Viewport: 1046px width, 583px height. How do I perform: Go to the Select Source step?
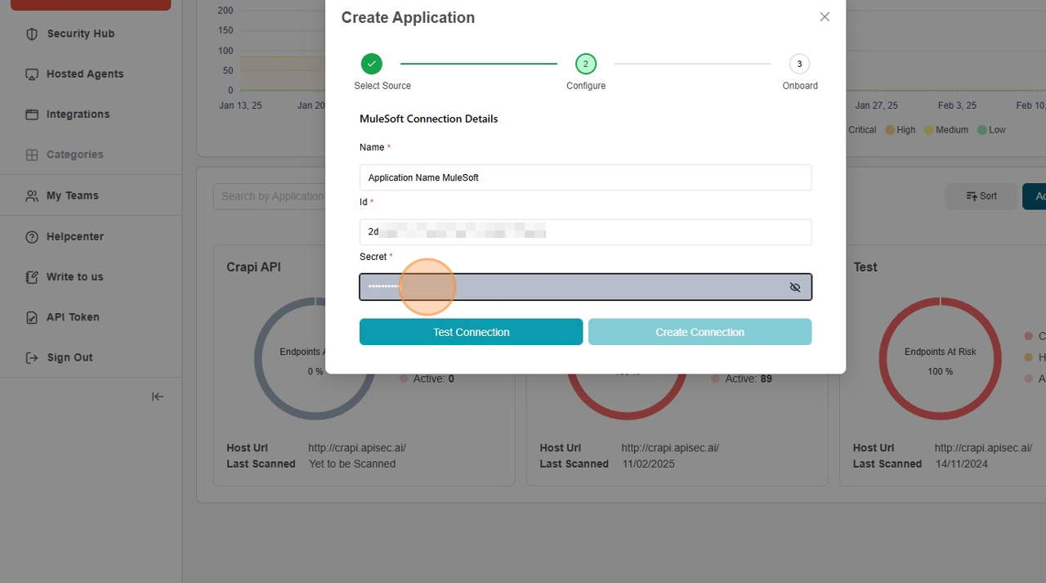click(372, 64)
